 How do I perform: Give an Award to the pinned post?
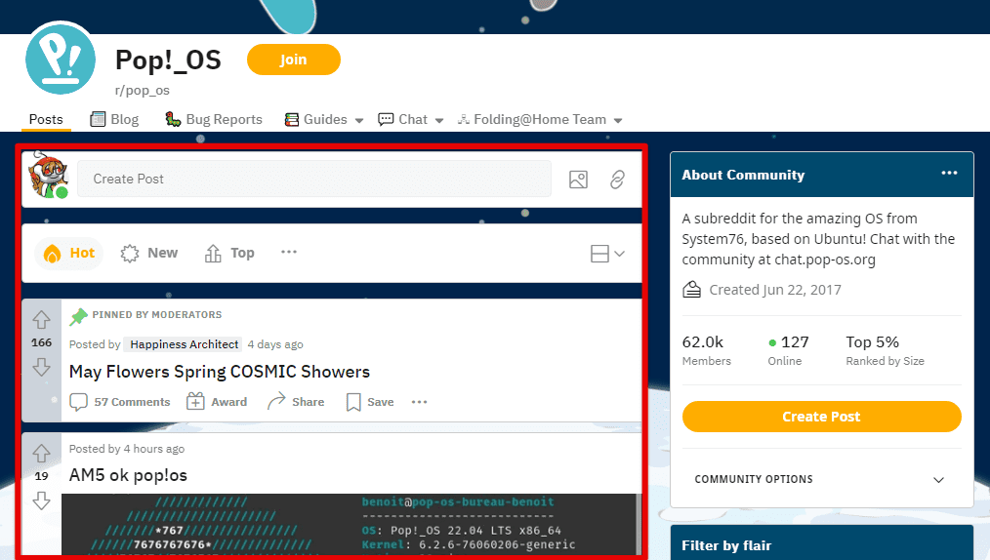[x=217, y=402]
